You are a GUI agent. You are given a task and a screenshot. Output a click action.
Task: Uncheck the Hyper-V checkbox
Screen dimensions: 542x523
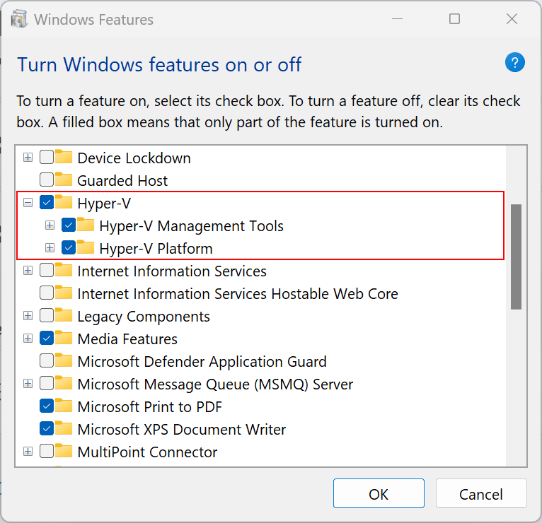[x=47, y=203]
